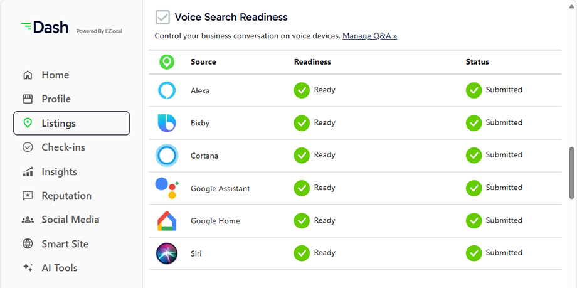Click the vertical page scrollbar thumb

(x=572, y=173)
